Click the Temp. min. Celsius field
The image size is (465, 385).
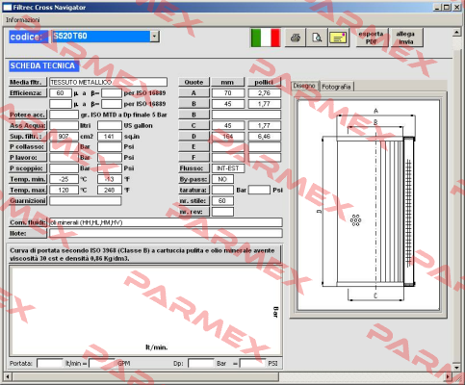pos(64,179)
